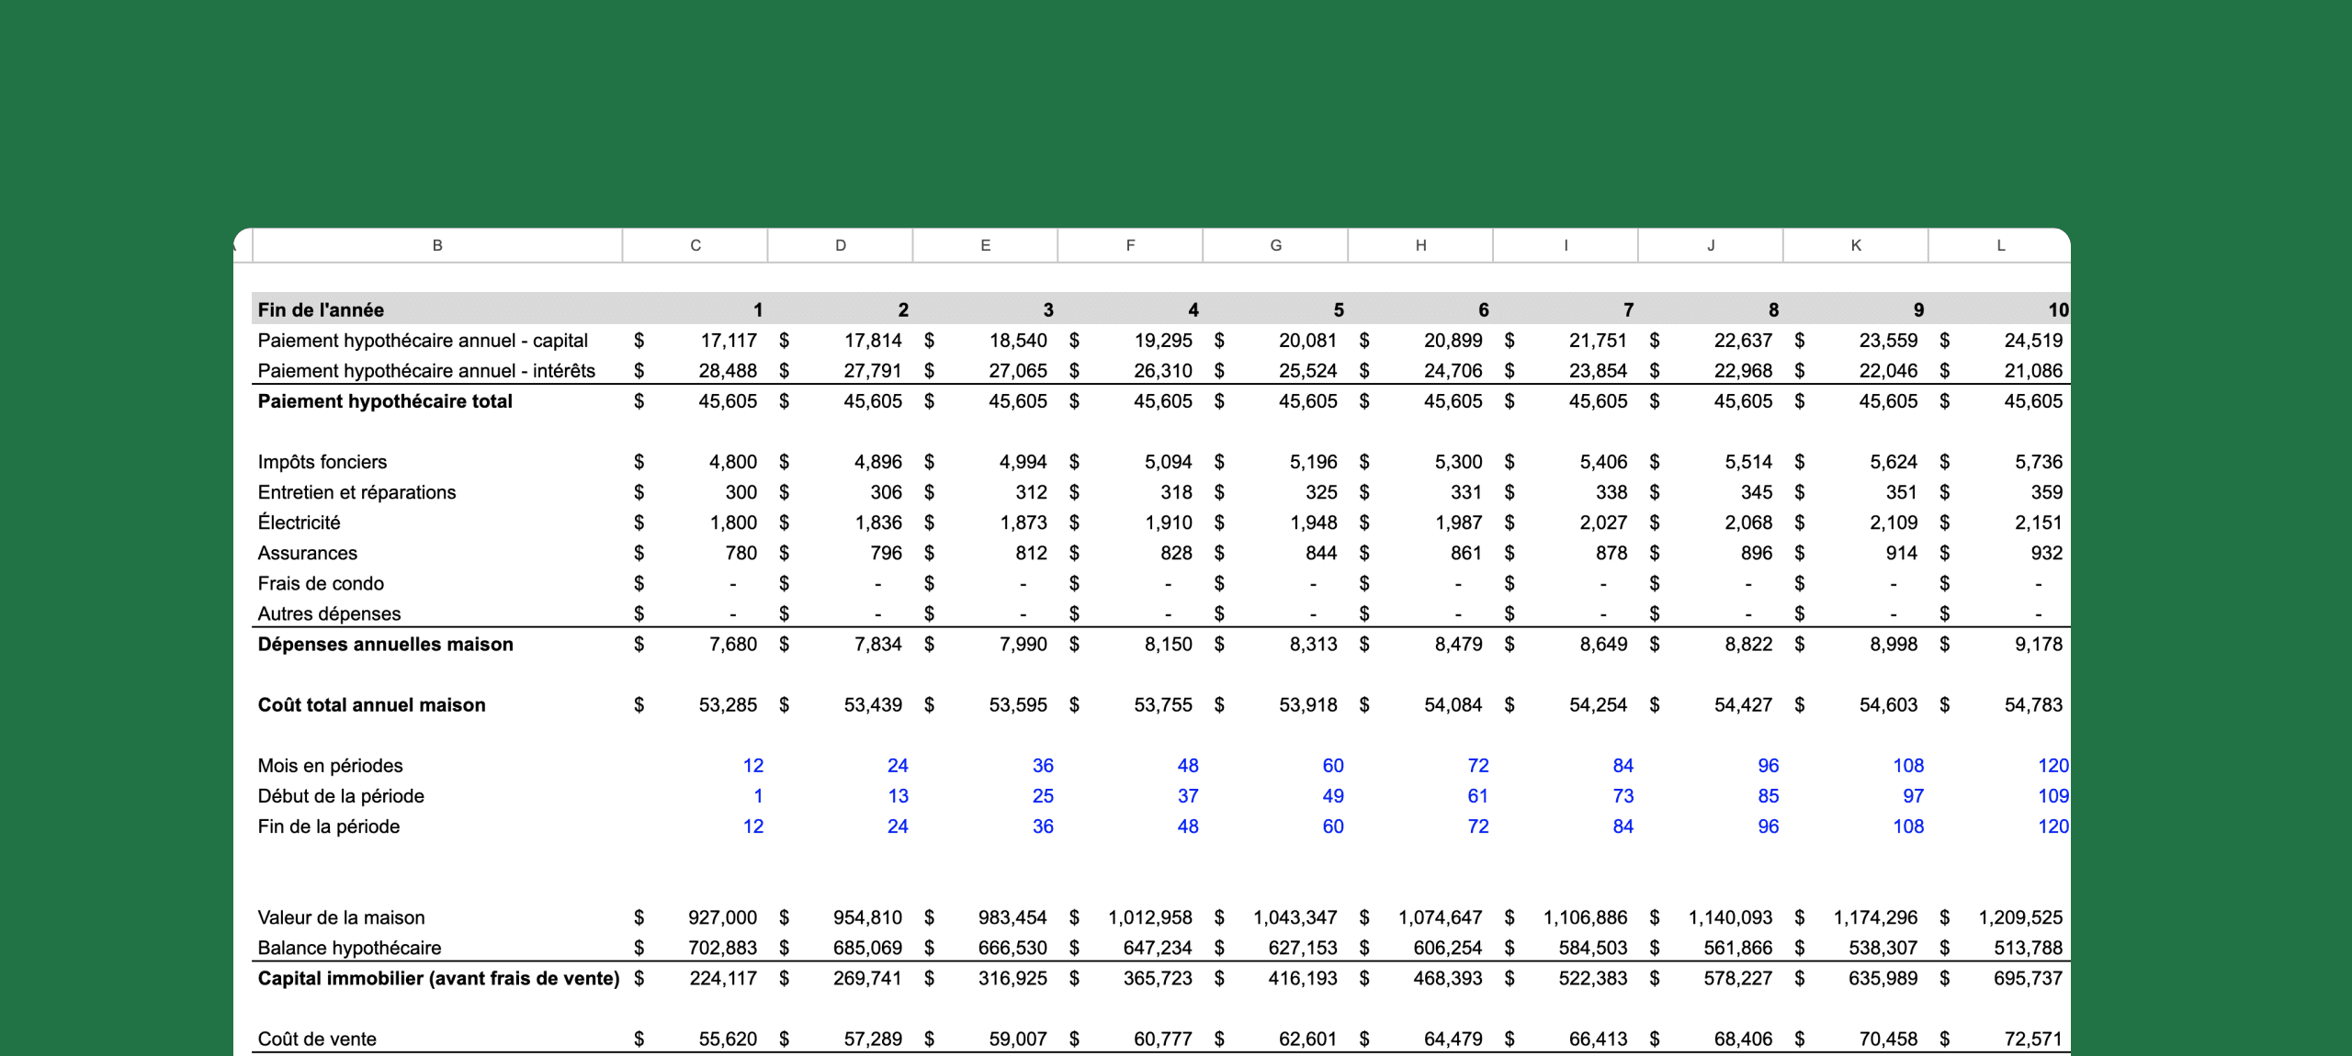Screen dimensions: 2352x1056
Task: Click the 'Fin de l'année' header cell
Action: (321, 309)
